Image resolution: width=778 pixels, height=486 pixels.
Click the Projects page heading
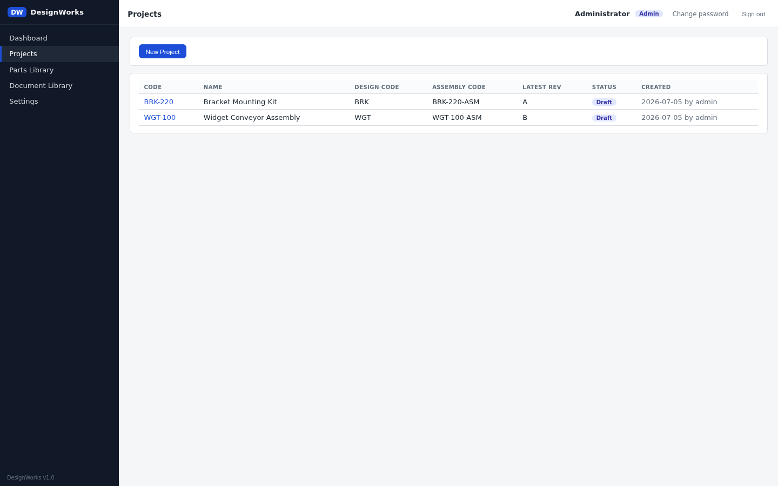coord(144,14)
